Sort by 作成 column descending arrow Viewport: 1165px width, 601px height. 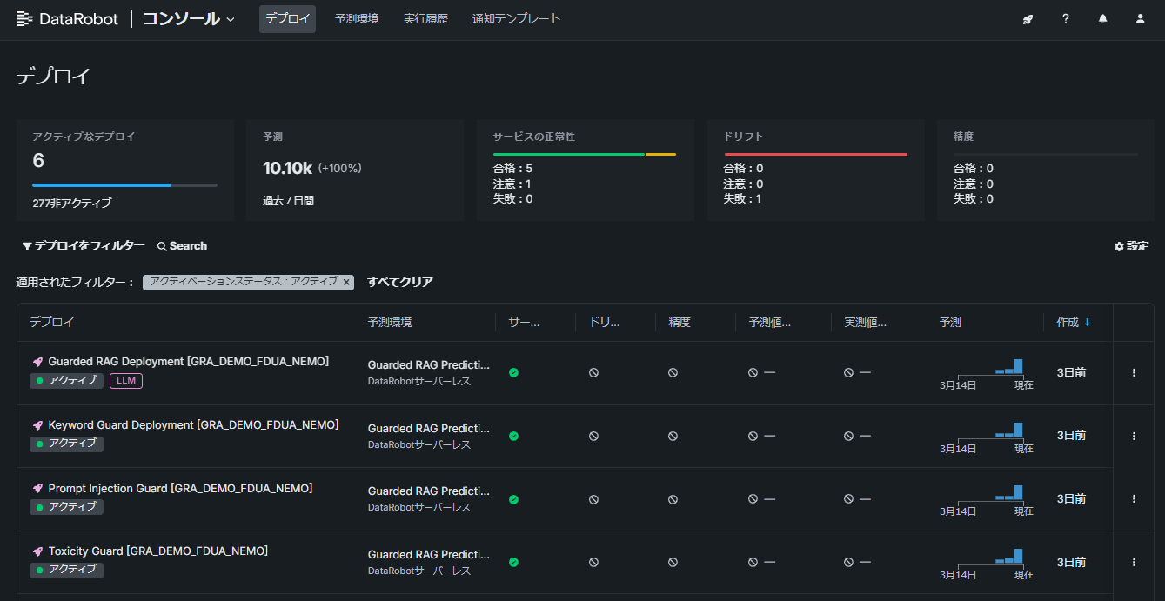pos(1088,322)
